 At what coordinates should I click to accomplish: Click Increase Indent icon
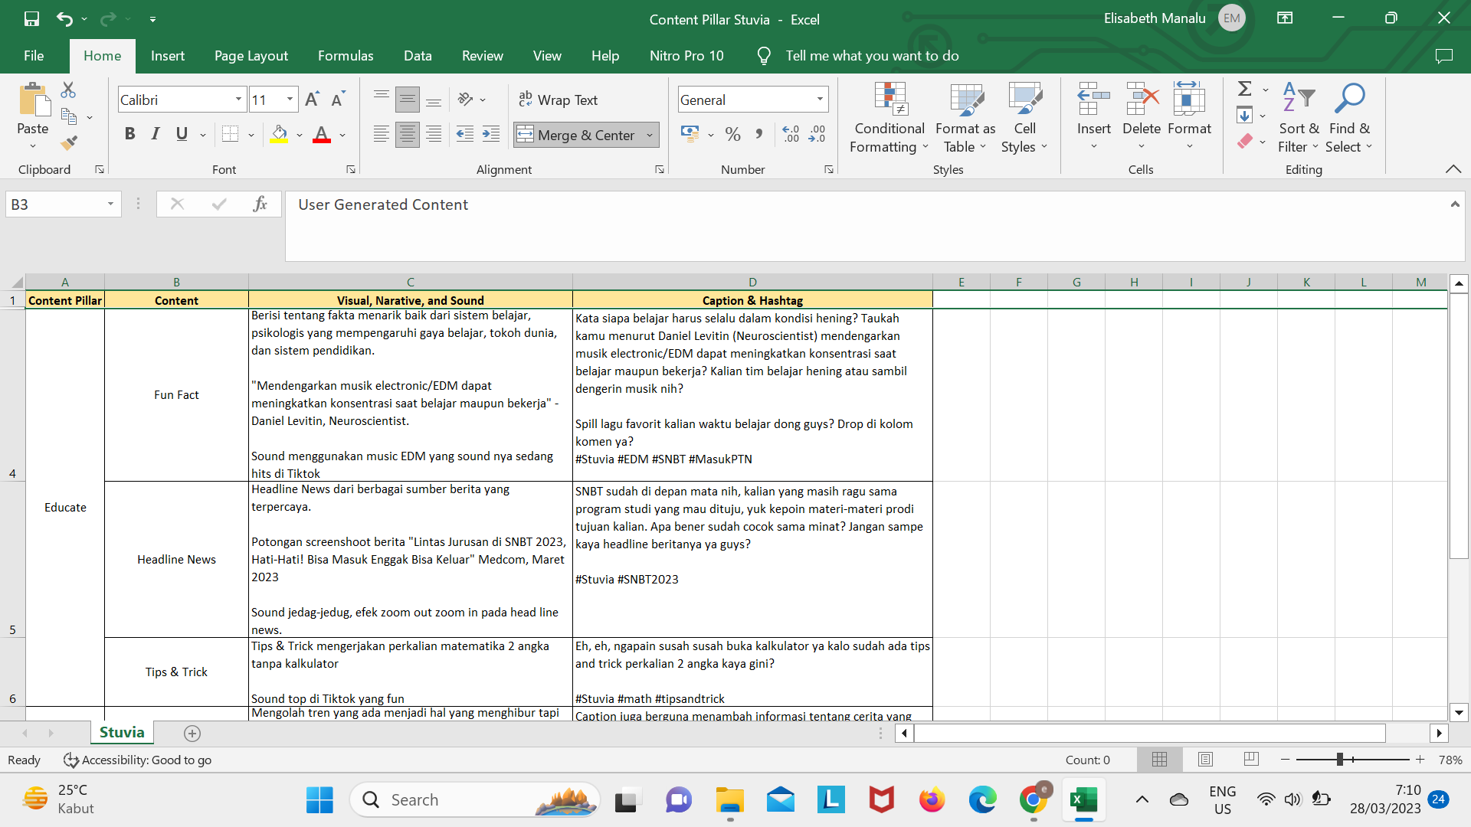click(x=491, y=134)
